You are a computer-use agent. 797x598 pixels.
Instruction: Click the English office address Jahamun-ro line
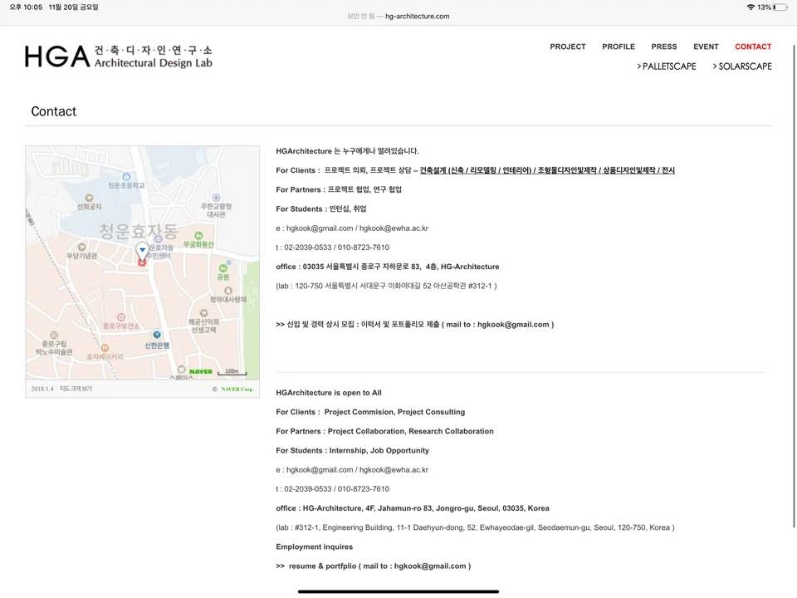tap(413, 508)
